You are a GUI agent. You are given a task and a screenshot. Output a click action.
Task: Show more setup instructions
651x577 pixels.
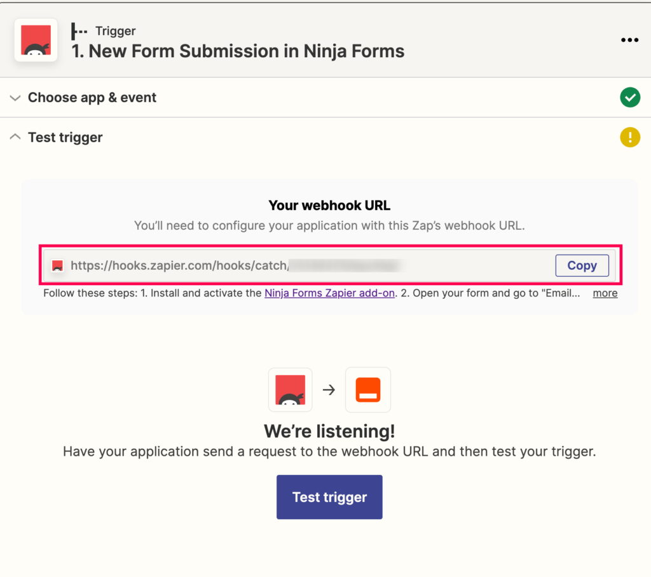tap(605, 293)
